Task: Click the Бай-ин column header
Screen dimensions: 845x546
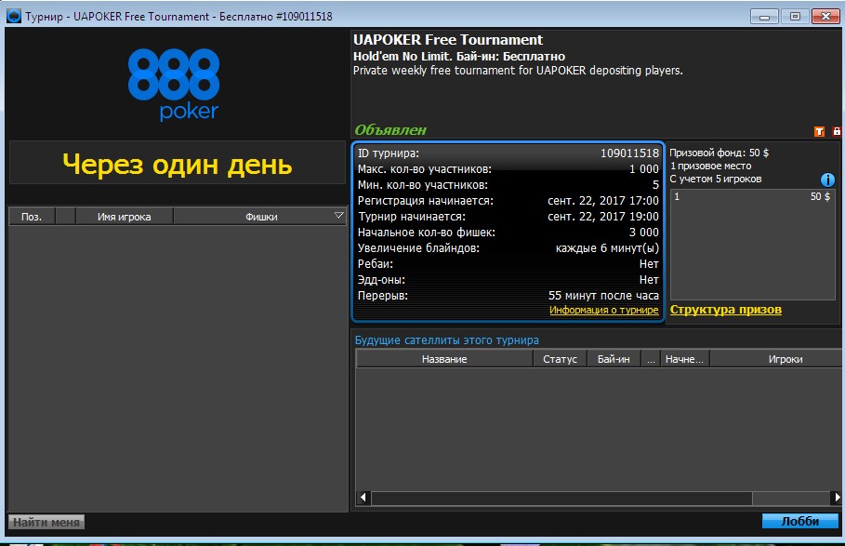Action: coord(614,359)
